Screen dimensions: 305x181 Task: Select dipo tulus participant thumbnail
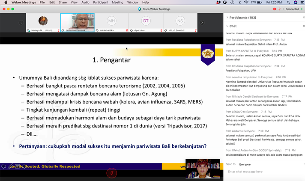pyautogui.click(x=146, y=22)
